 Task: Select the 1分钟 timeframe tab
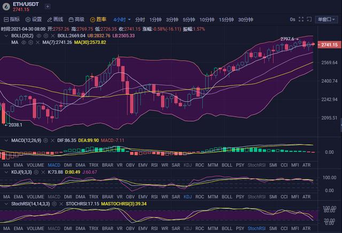click(156, 19)
